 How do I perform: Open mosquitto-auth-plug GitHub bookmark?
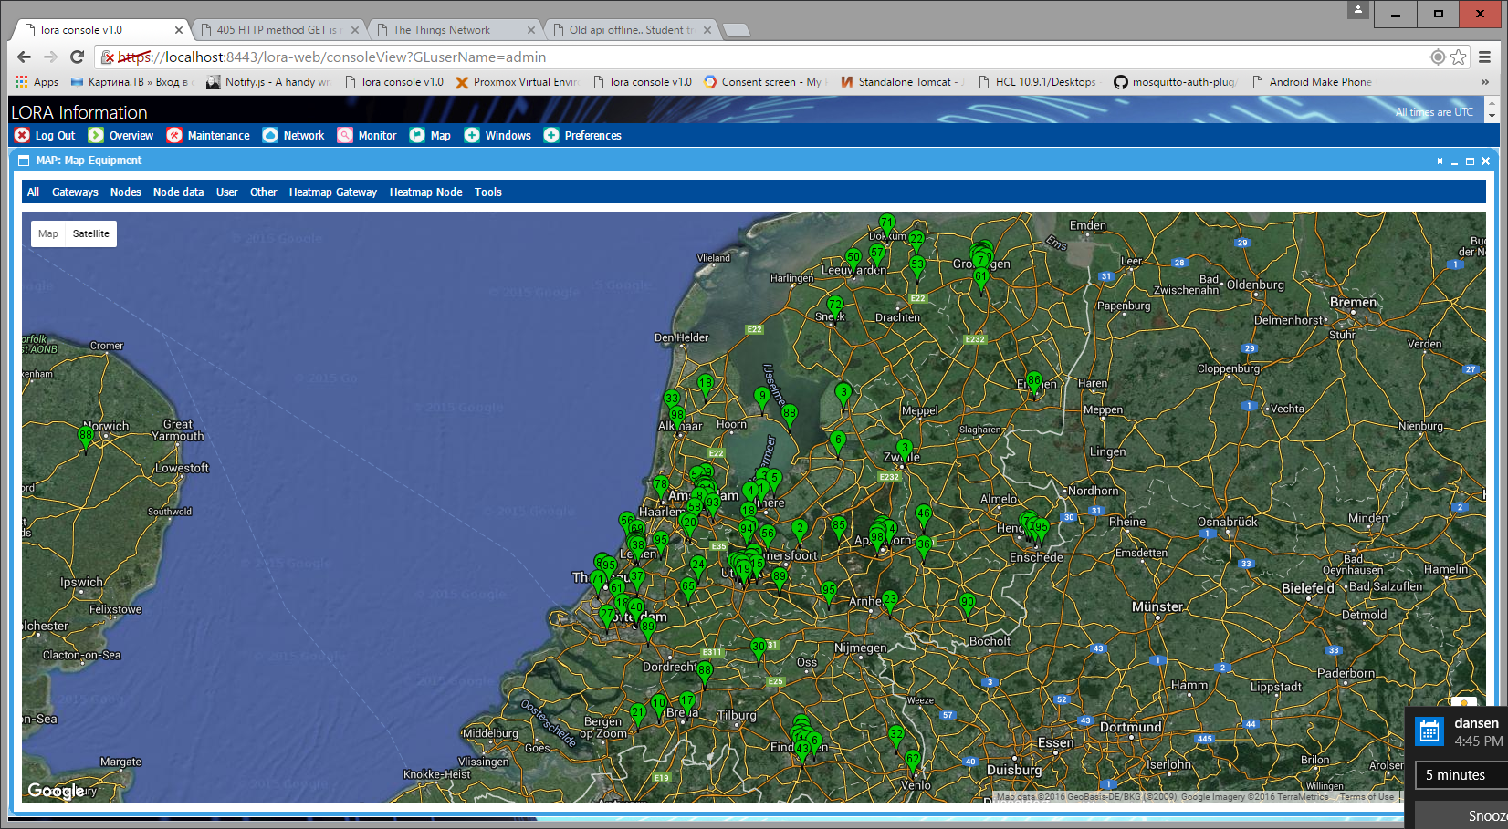tap(1175, 82)
